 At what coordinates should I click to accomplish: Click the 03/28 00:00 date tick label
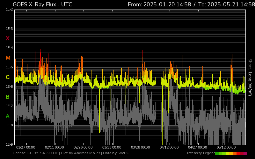[x=140, y=147]
